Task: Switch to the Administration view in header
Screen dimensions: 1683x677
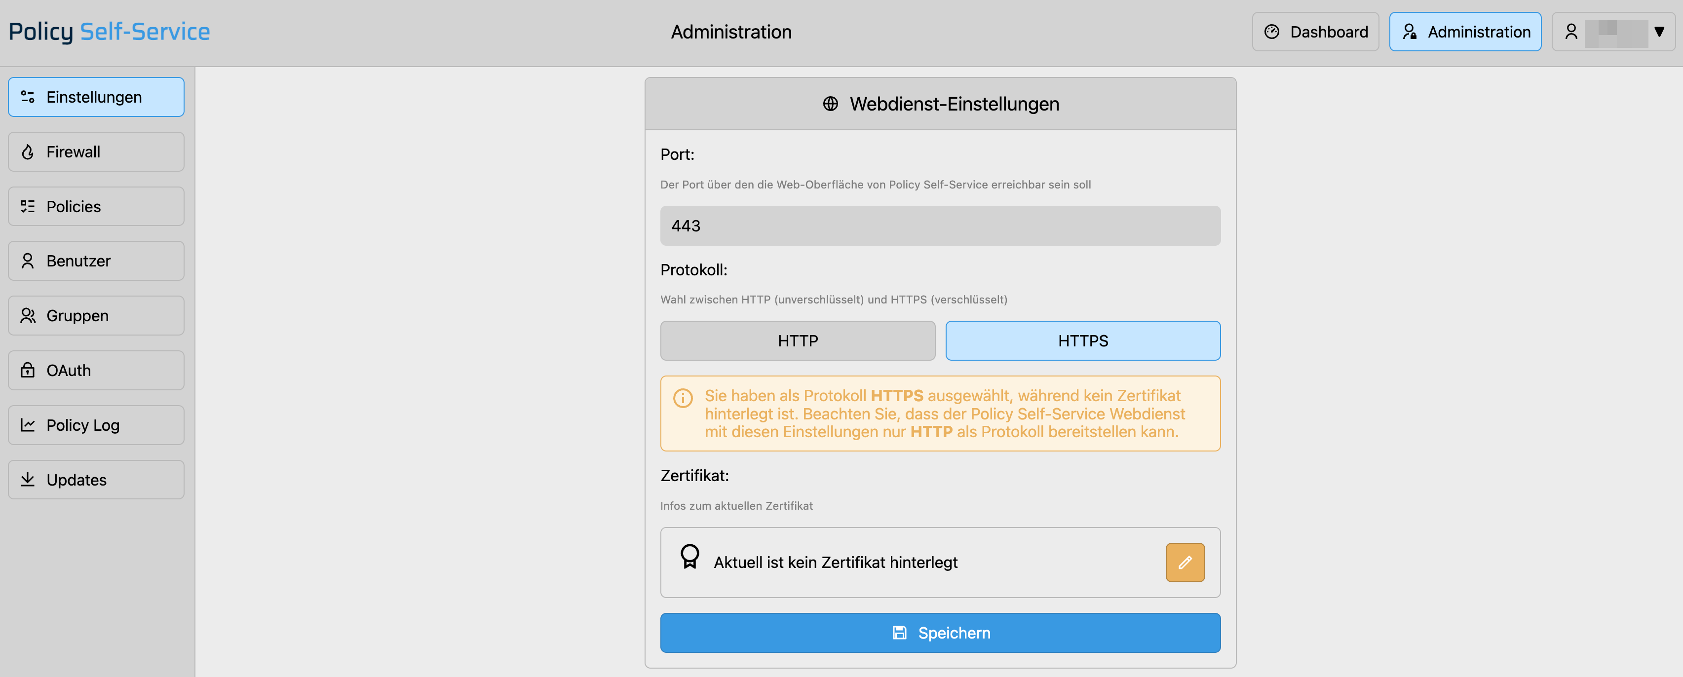Action: 1465,32
